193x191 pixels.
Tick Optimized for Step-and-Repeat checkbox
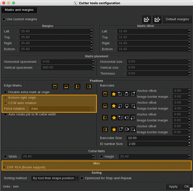(x=82, y=178)
